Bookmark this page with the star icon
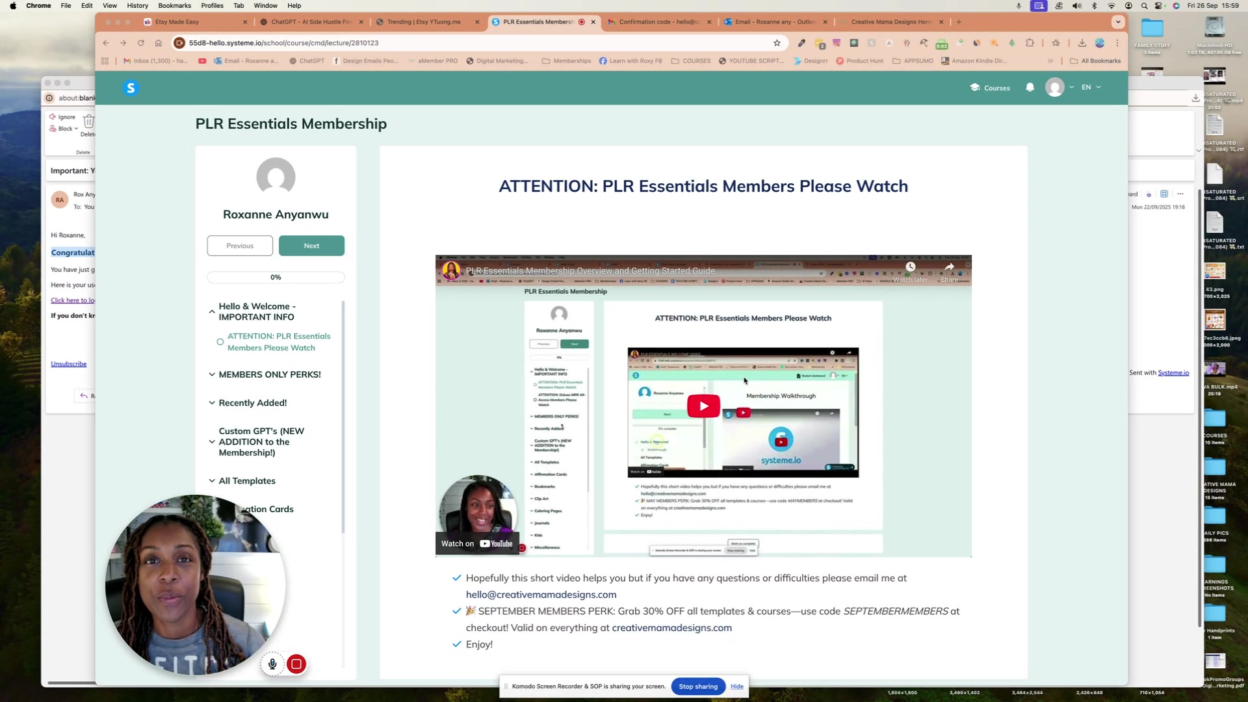The width and height of the screenshot is (1248, 702). (777, 43)
